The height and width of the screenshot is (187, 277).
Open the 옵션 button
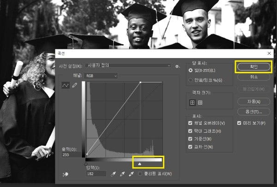(x=253, y=112)
